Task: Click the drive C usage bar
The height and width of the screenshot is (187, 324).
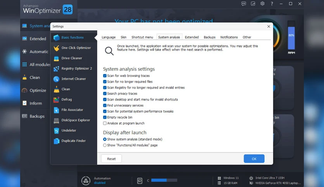Action: (164, 180)
